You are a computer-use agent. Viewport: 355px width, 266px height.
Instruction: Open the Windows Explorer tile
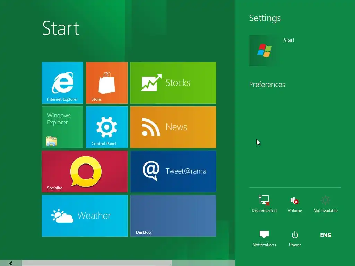click(x=62, y=127)
